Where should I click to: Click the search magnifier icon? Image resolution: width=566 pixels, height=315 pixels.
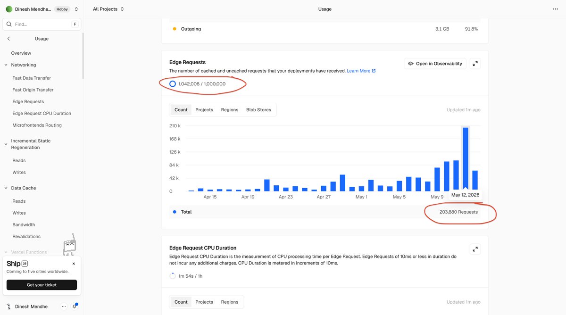(9, 24)
